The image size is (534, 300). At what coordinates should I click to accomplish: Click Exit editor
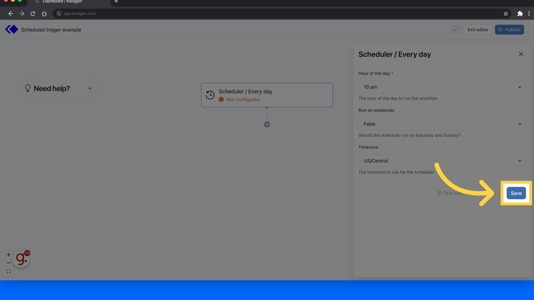click(478, 29)
